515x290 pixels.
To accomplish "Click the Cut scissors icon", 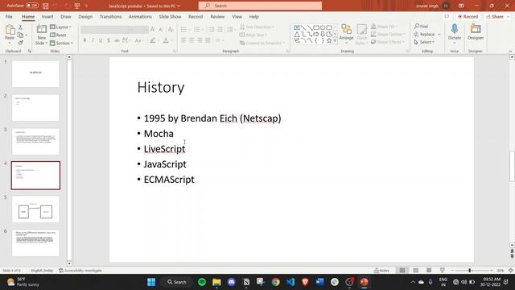I will (20, 27).
